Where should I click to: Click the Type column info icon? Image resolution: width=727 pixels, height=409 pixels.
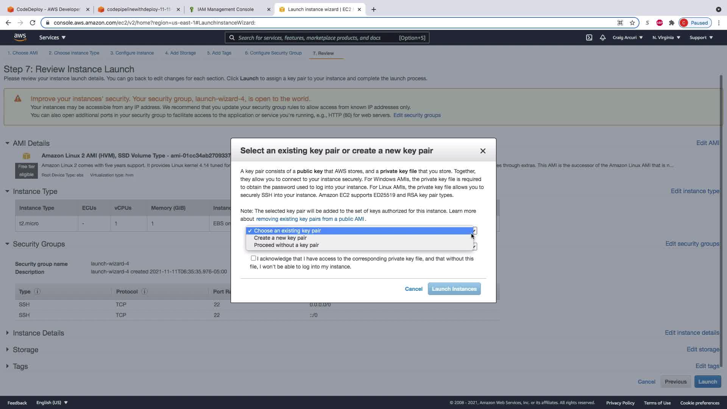click(37, 292)
